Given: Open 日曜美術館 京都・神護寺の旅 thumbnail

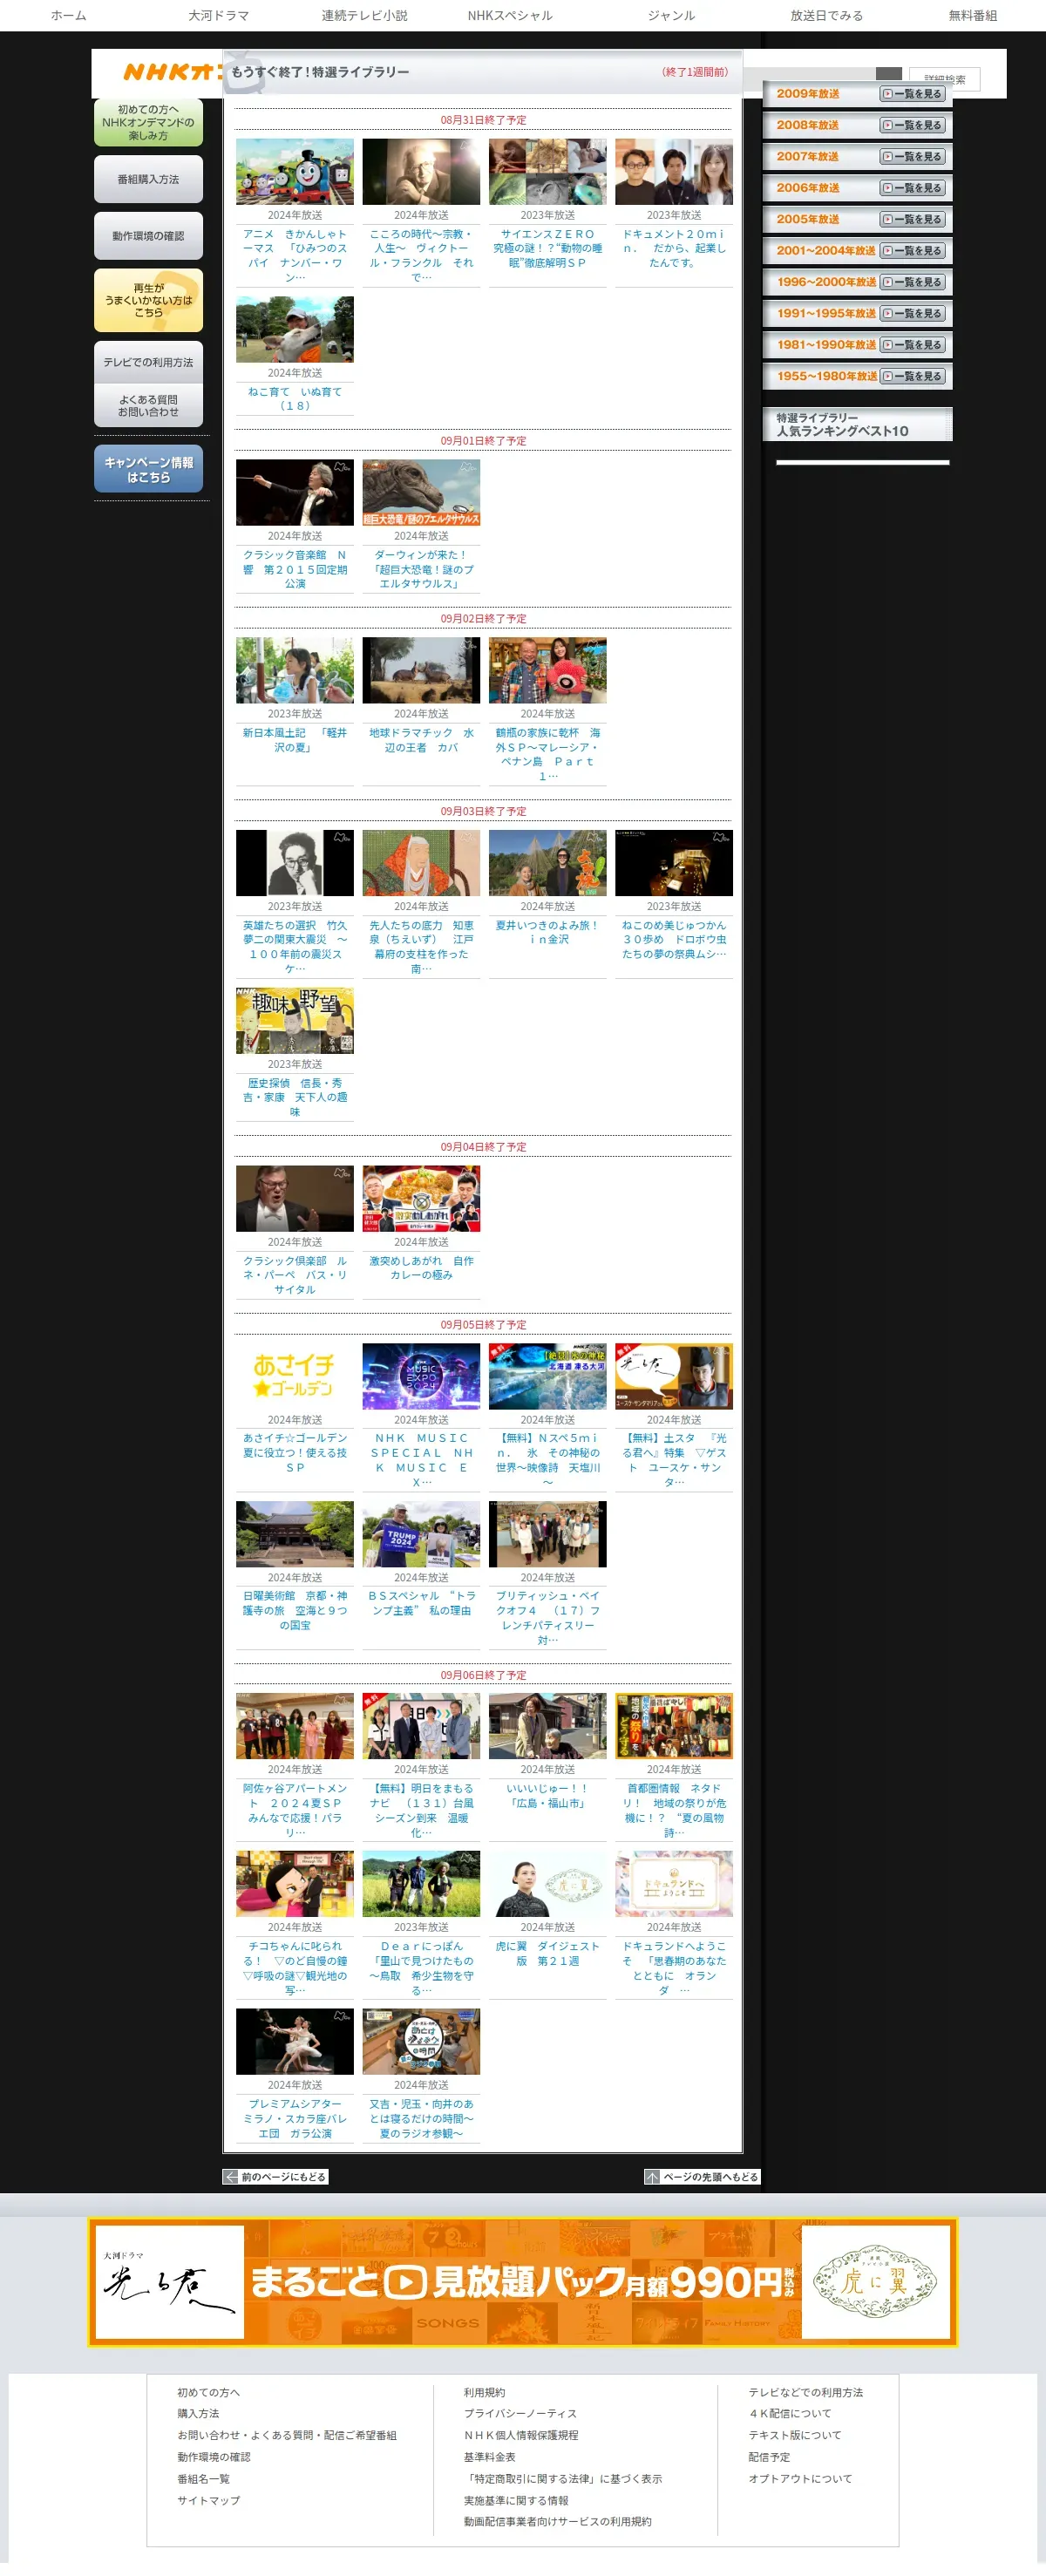Looking at the screenshot, I should [x=295, y=1534].
